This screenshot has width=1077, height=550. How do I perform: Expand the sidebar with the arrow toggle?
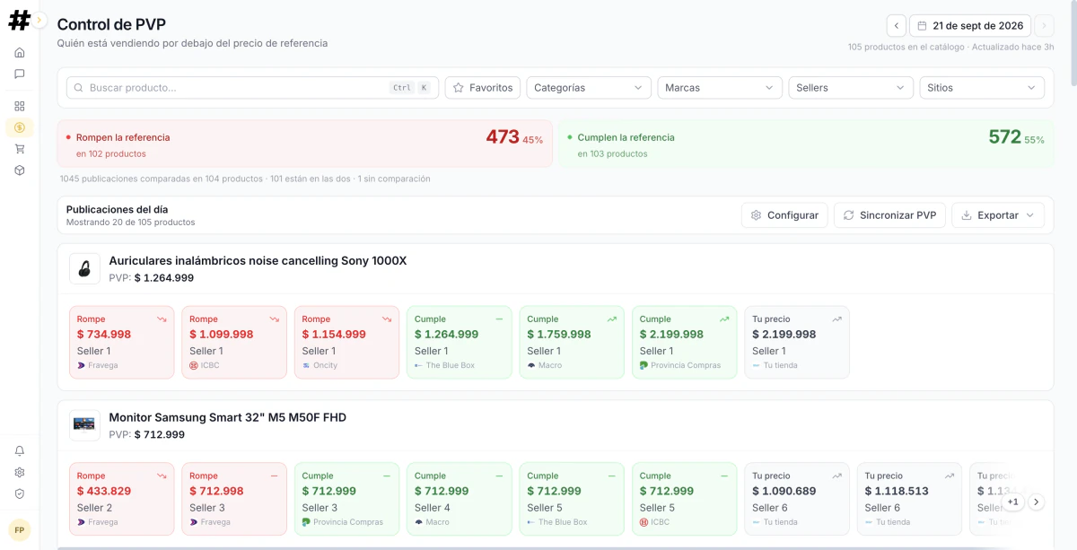[x=39, y=20]
